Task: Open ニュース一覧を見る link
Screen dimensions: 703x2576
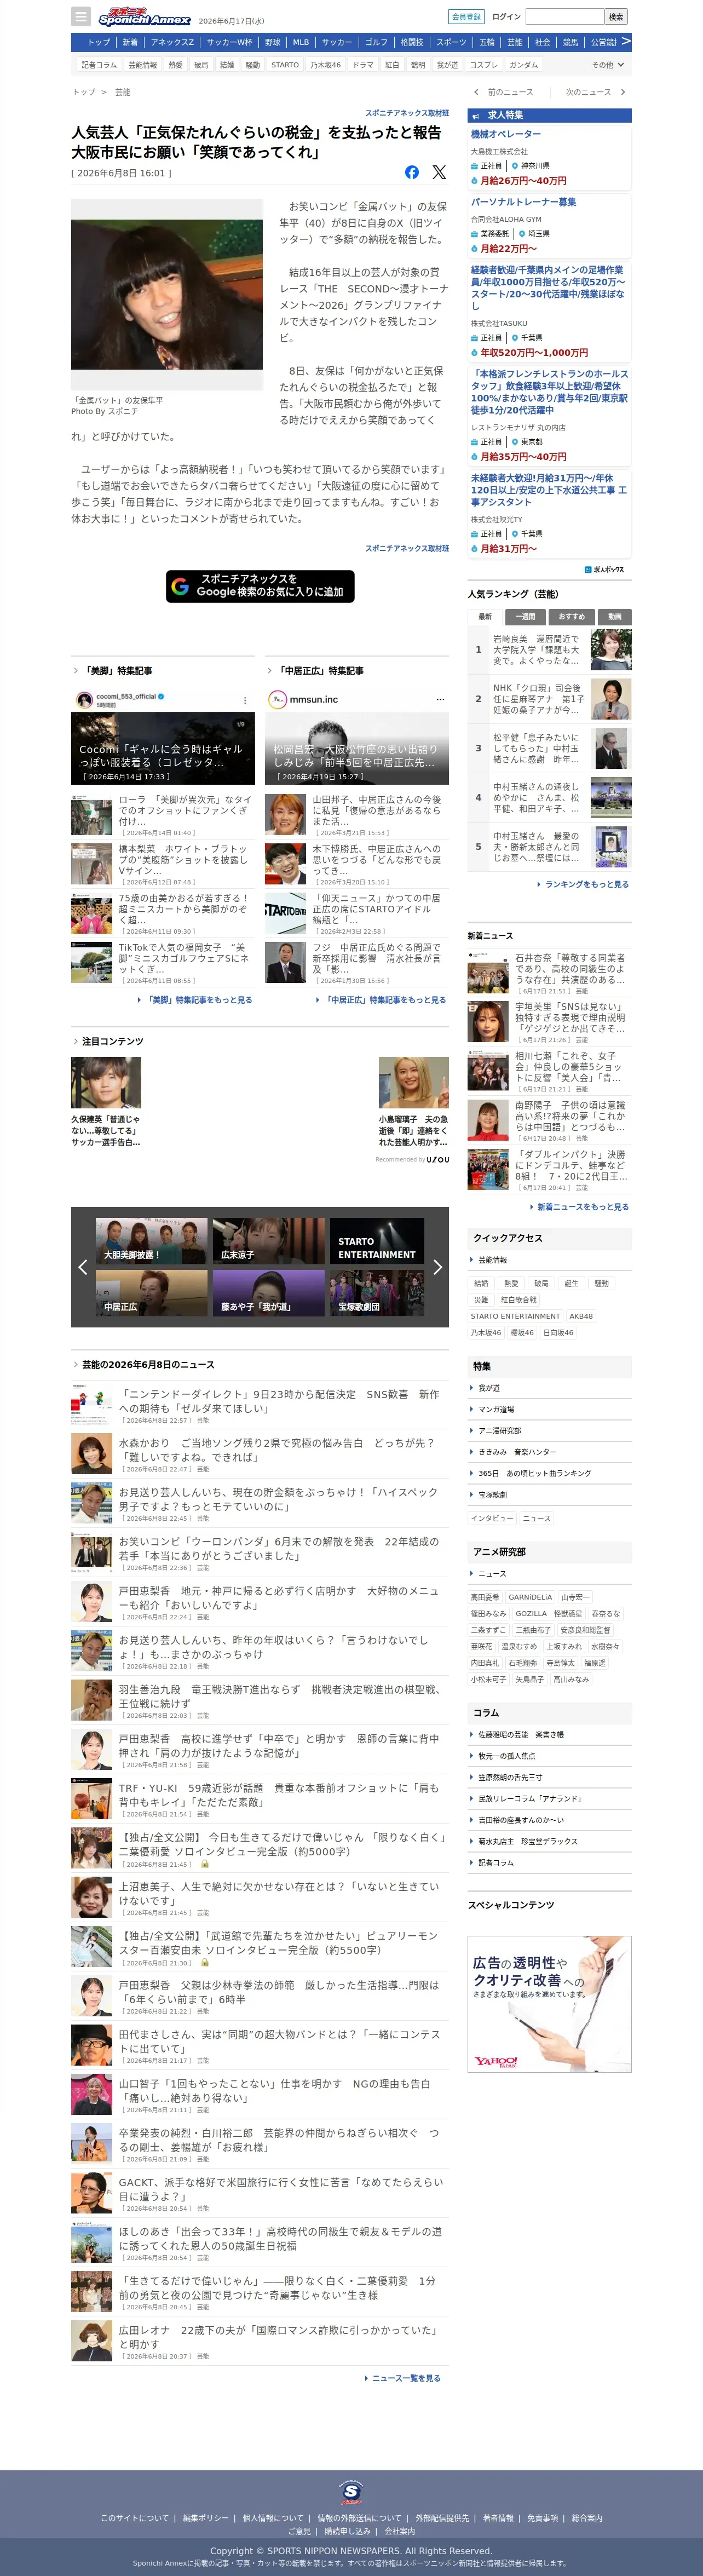Action: pyautogui.click(x=406, y=2378)
